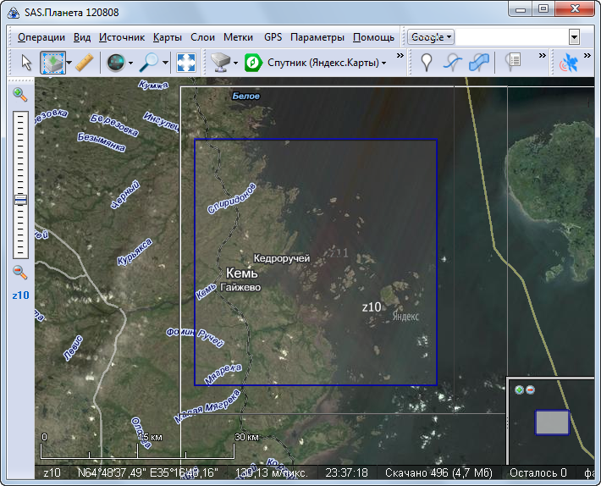
Task: Toggle the placemarks visibility icon
Action: click(x=513, y=62)
